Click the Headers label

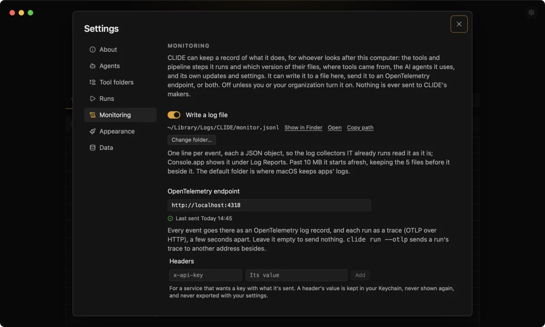(x=182, y=261)
